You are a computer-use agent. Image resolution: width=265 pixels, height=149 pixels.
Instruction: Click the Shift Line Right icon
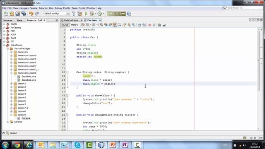[x=144, y=25]
